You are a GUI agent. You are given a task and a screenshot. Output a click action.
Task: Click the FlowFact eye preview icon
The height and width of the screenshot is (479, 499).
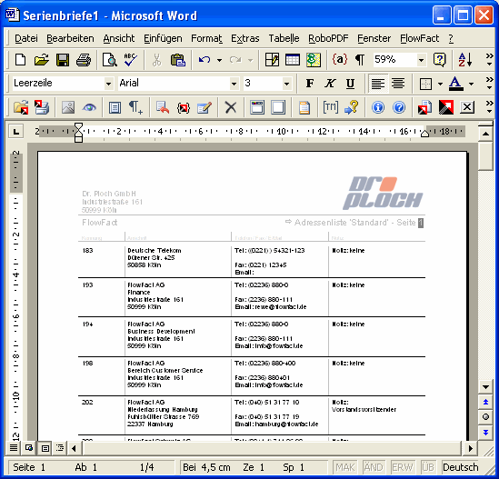[89, 107]
